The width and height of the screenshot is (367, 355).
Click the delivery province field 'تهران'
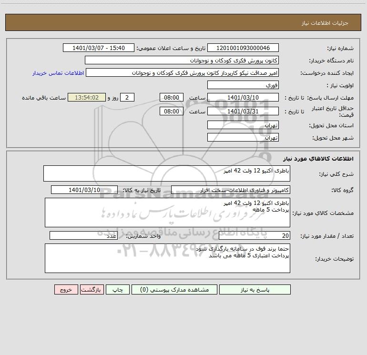click(x=243, y=125)
